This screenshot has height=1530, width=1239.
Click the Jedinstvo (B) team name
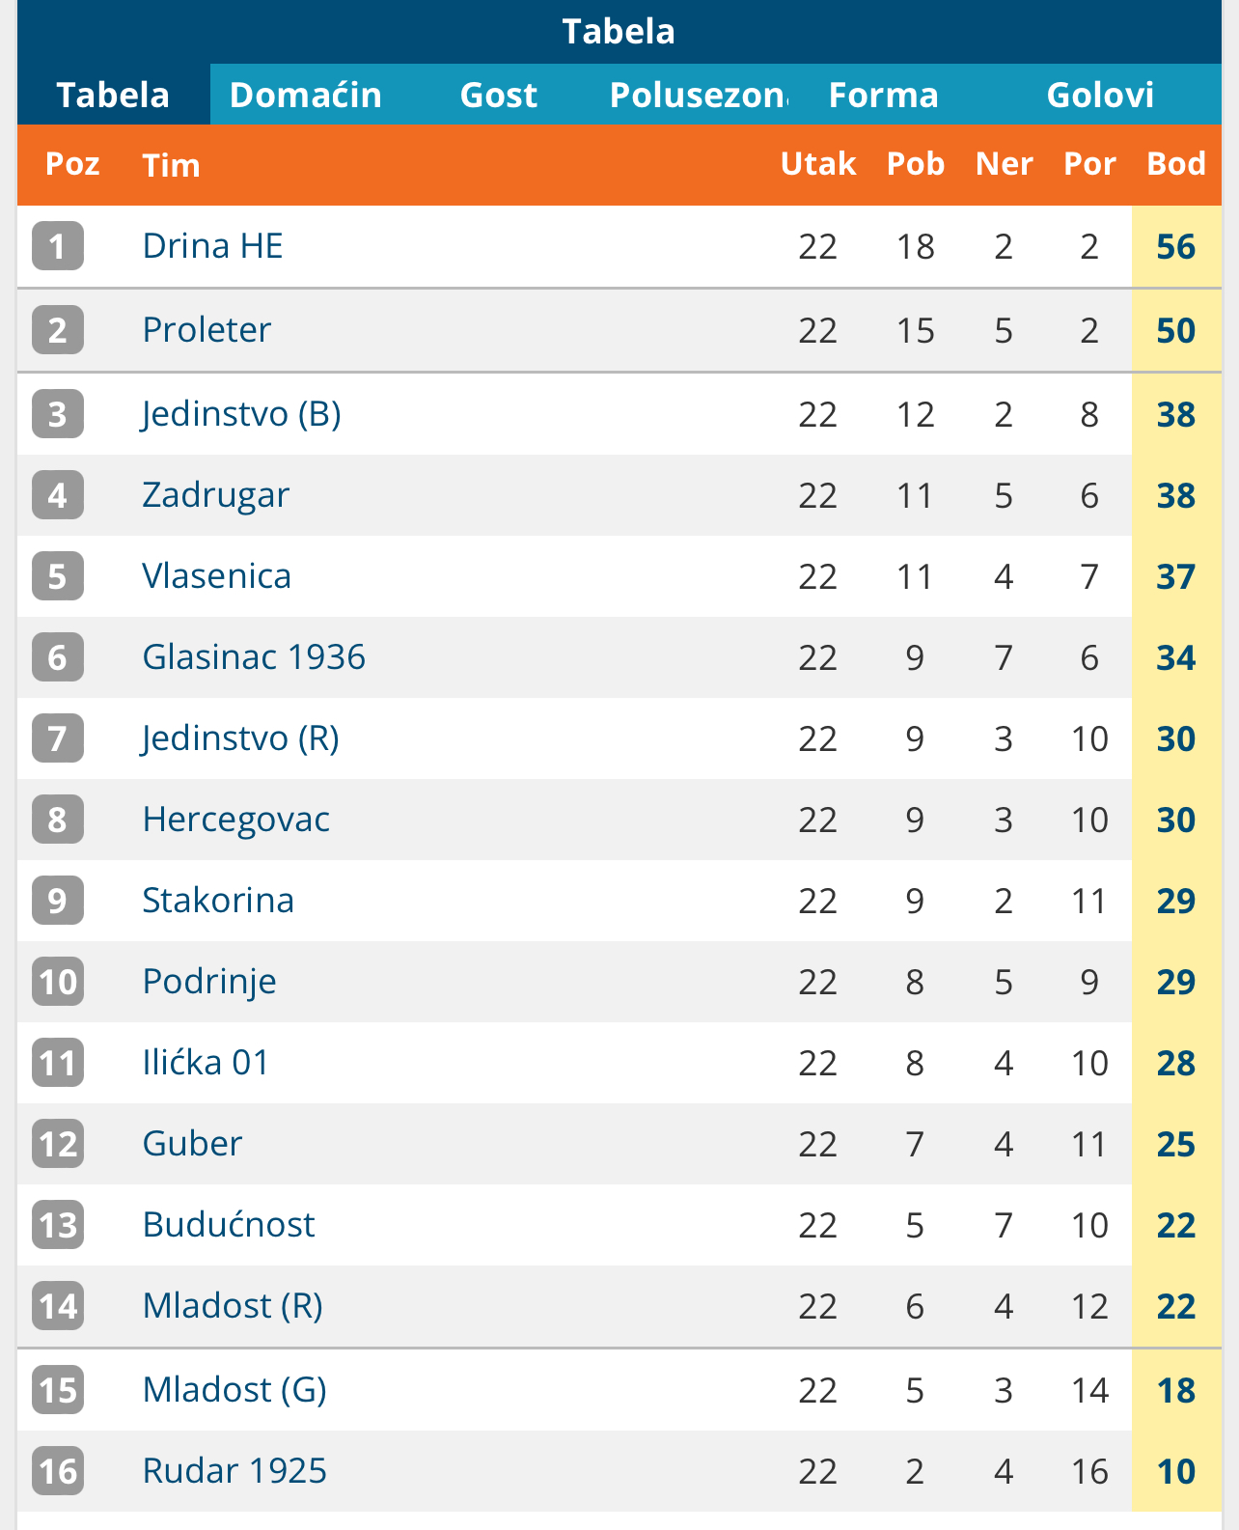pyautogui.click(x=241, y=414)
